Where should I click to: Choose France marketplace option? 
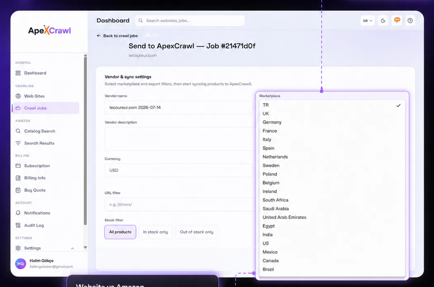pos(332,131)
